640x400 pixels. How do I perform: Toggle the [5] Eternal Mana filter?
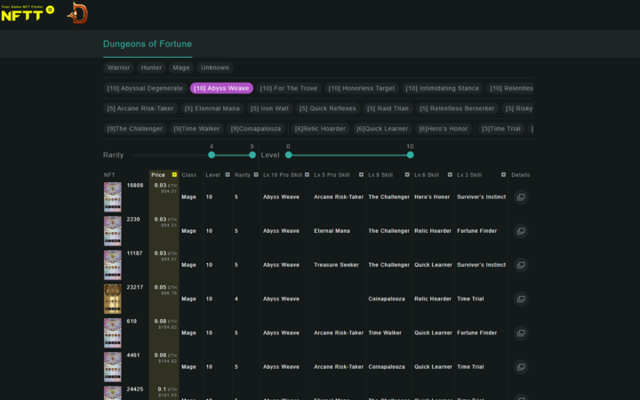212,108
